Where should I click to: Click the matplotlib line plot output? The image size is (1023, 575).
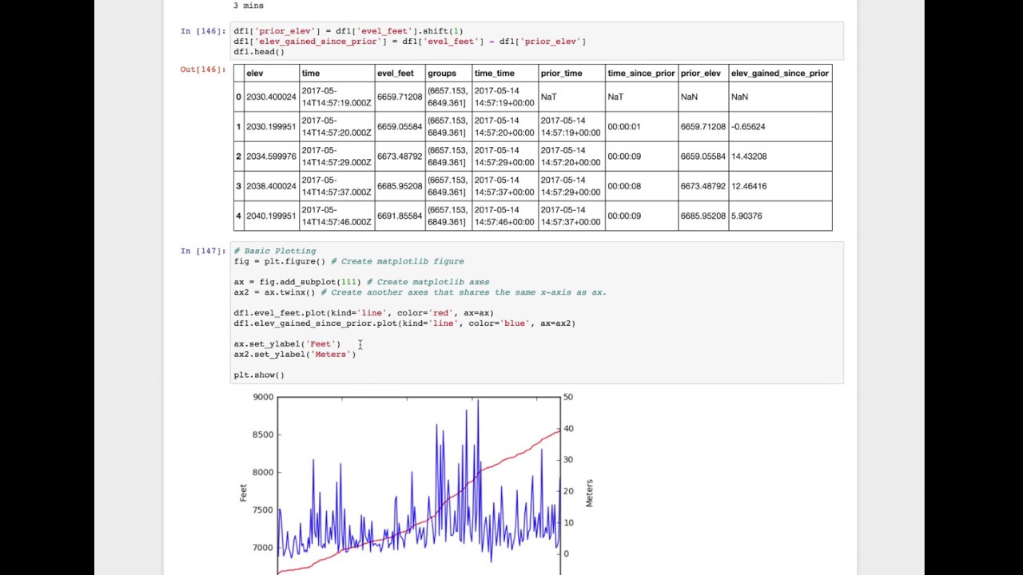[418, 483]
